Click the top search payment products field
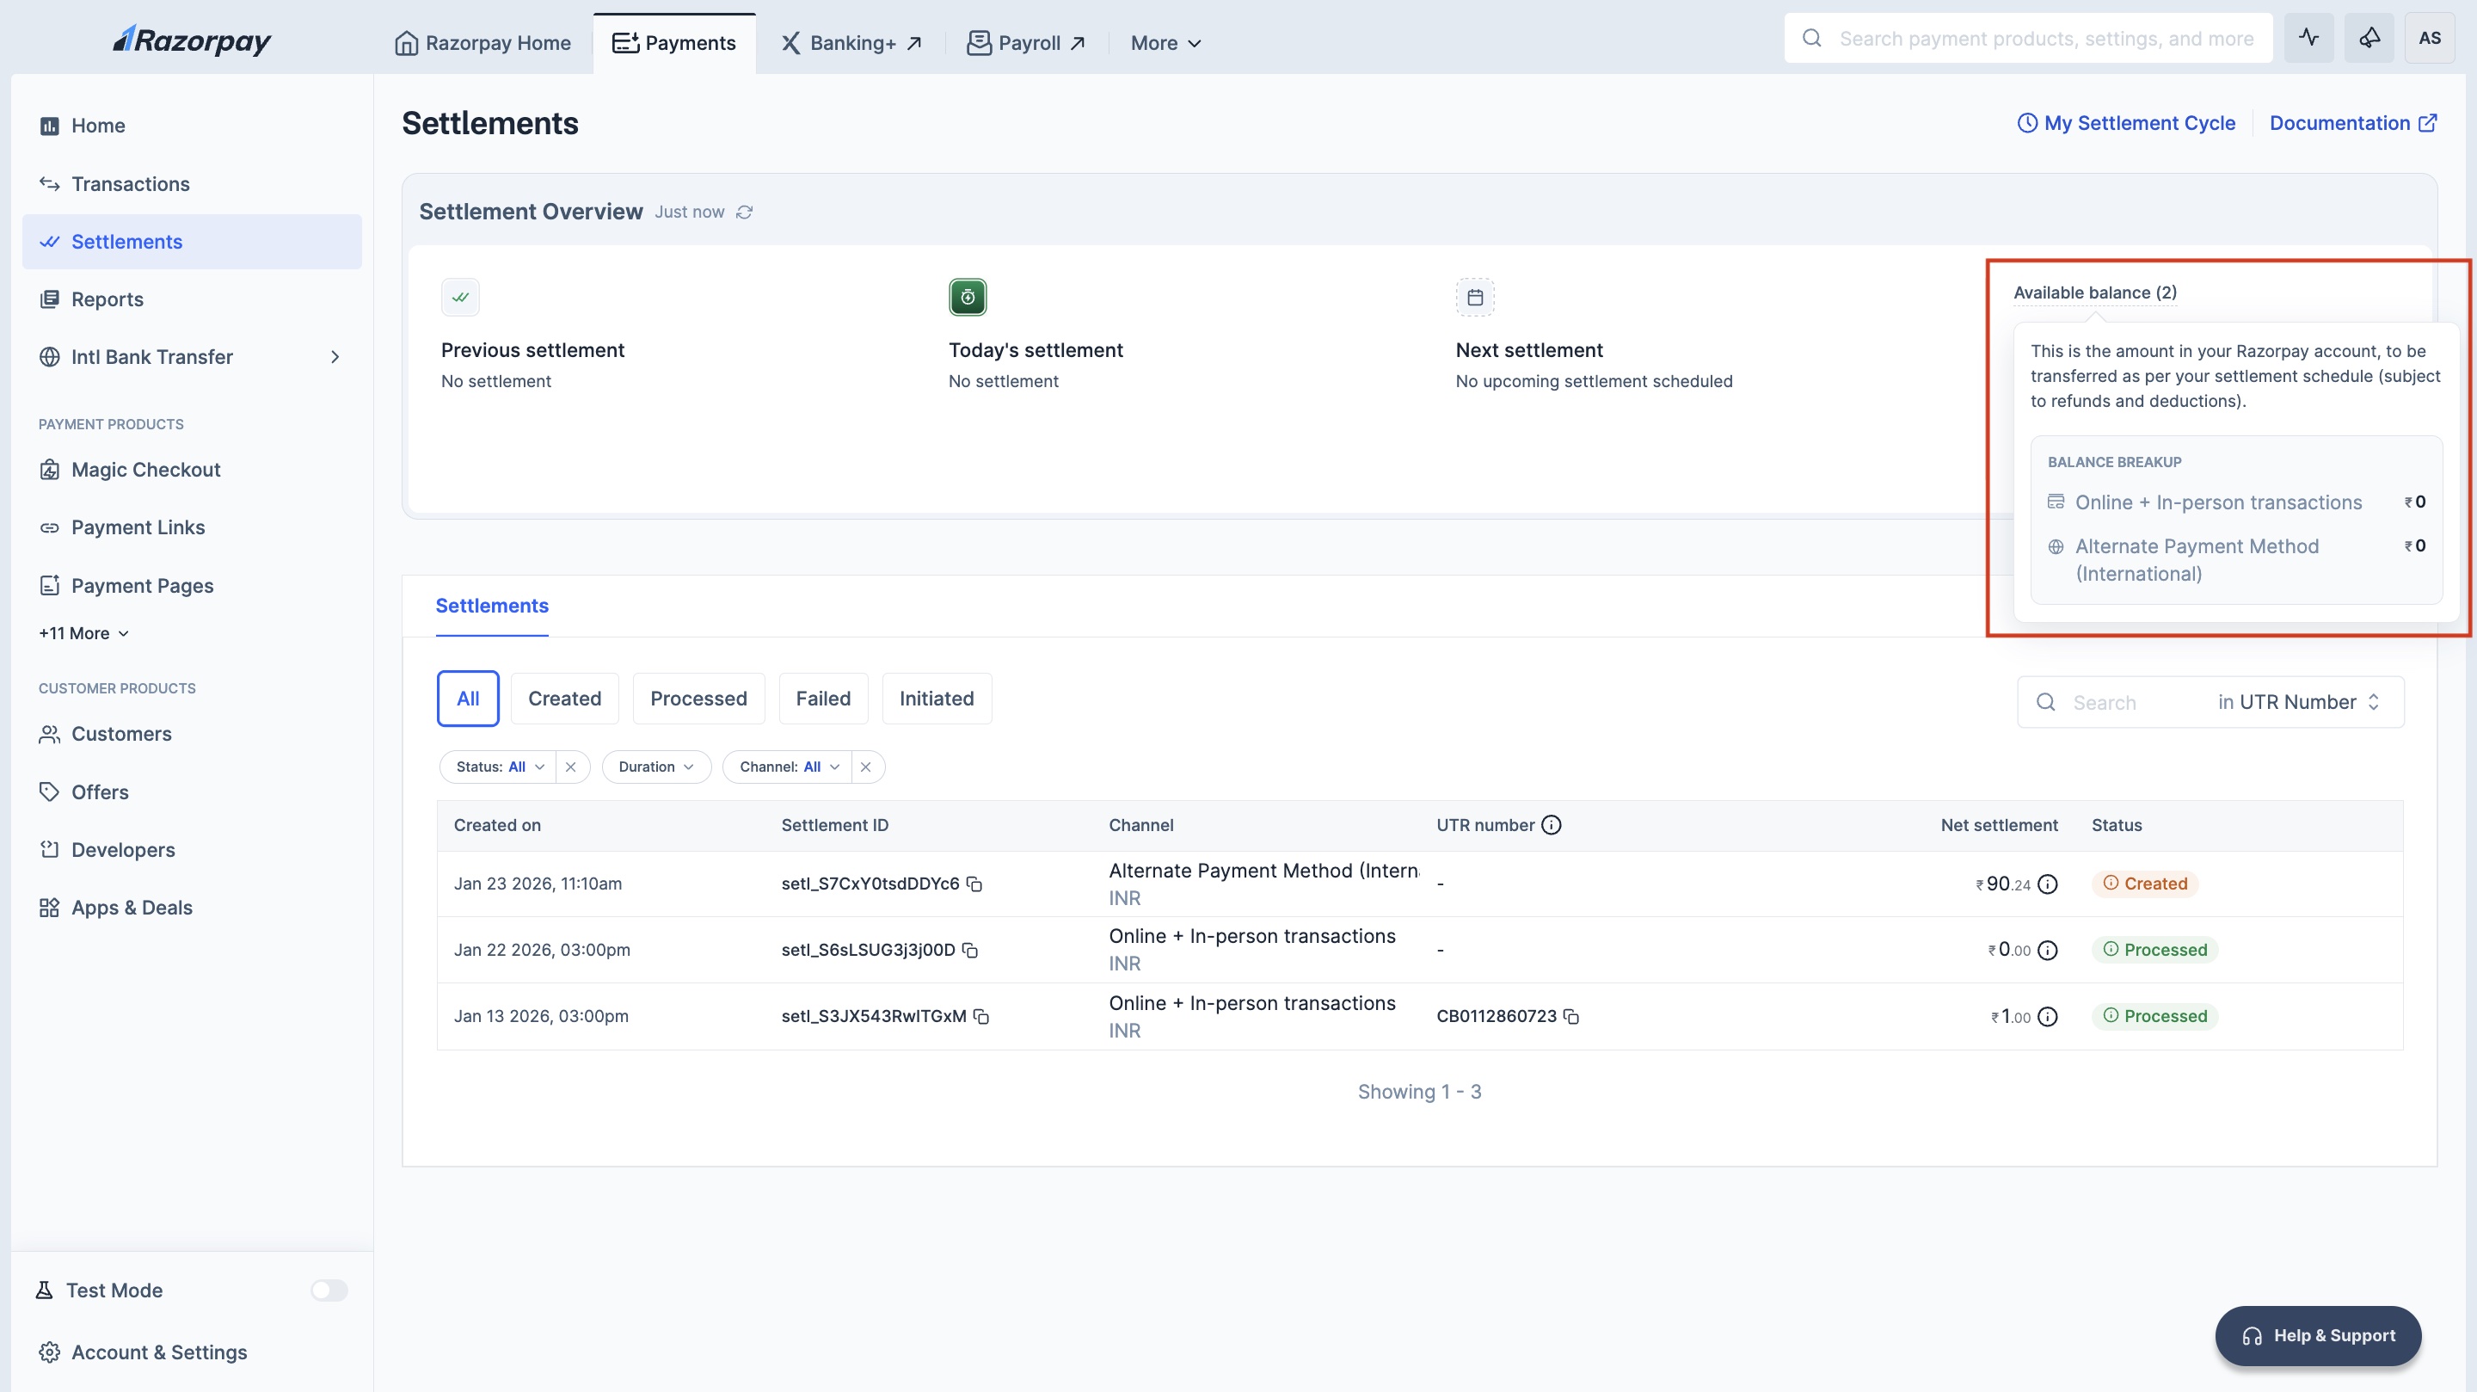 2045,39
